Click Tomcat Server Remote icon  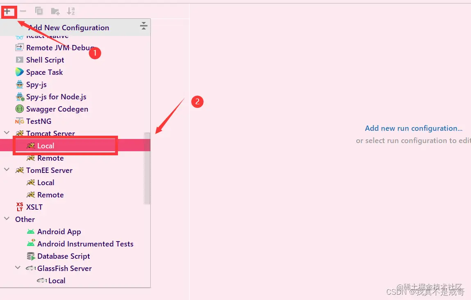(31, 158)
